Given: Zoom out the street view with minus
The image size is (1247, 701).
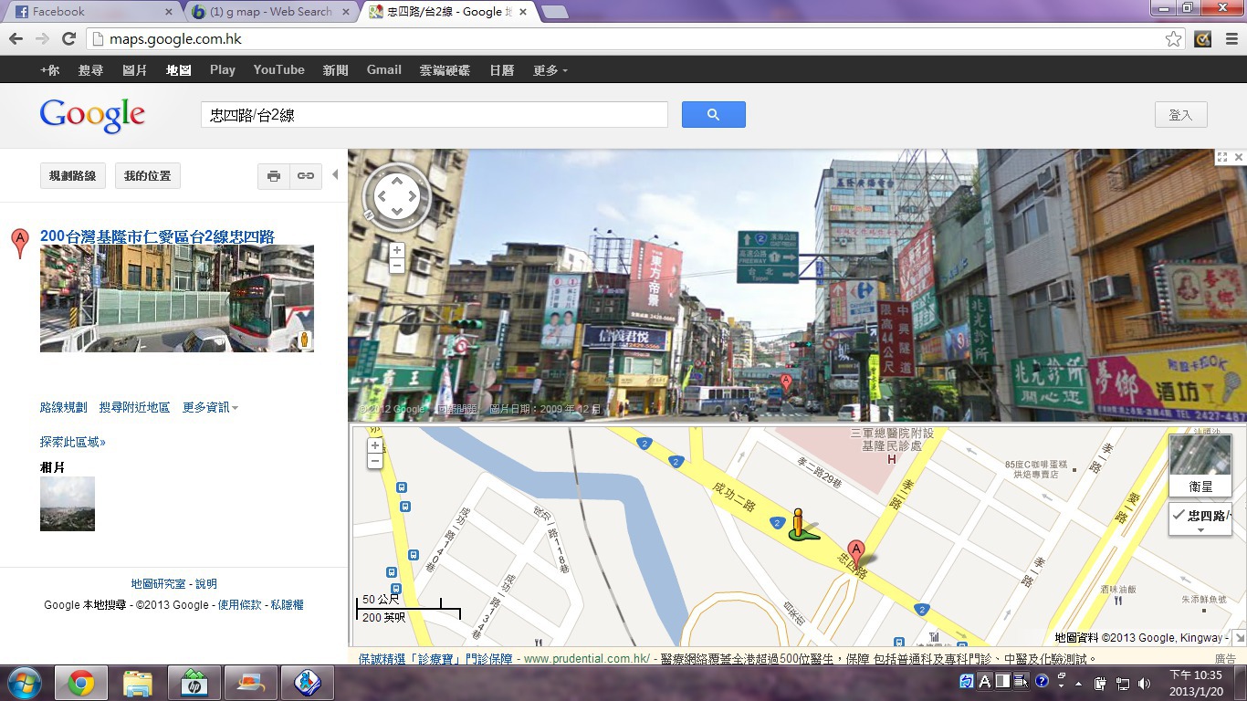Looking at the screenshot, I should [396, 266].
